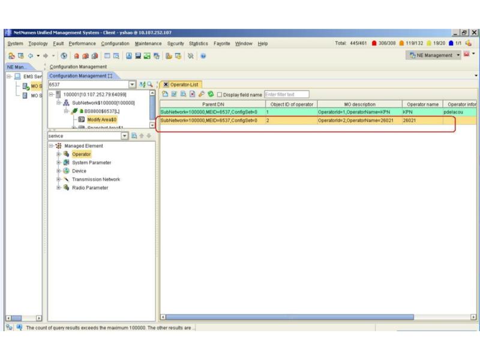Screen dimensions: 480x360
Task: Select the Modify Area$0 tree item
Action: coord(101,119)
